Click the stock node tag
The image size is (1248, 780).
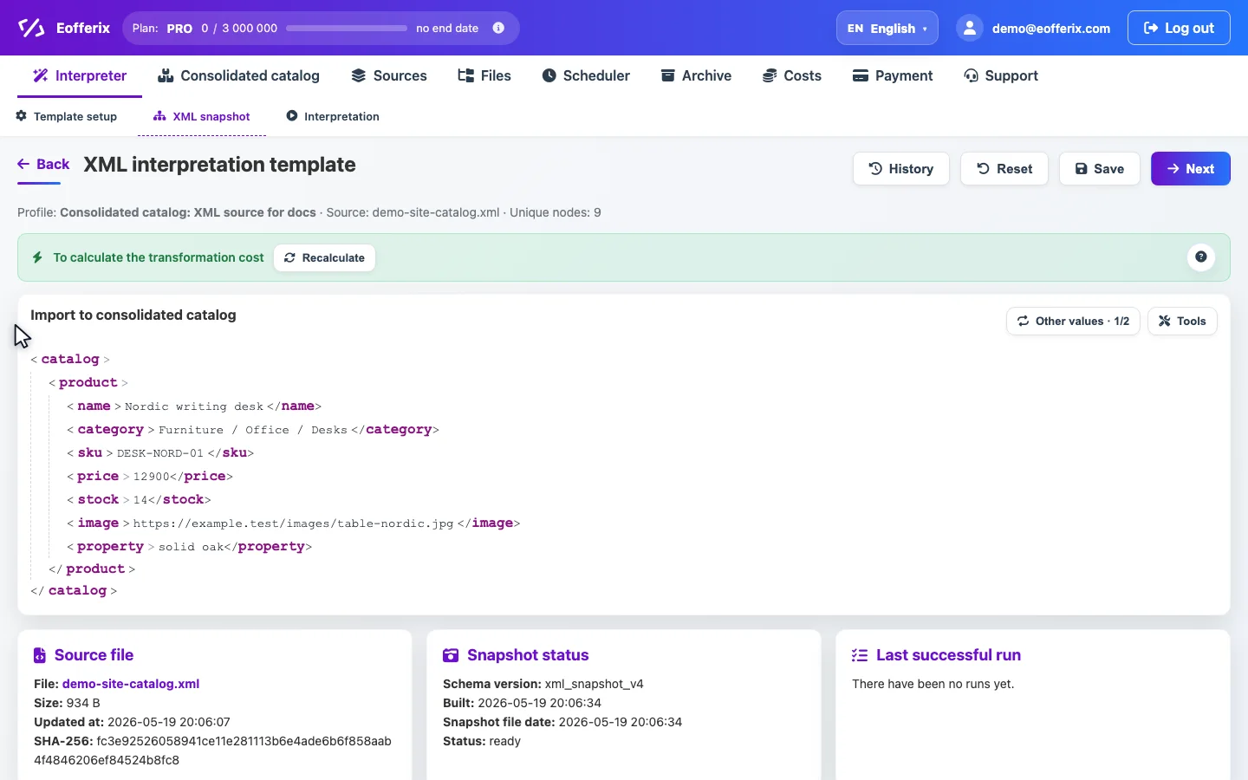(x=98, y=499)
